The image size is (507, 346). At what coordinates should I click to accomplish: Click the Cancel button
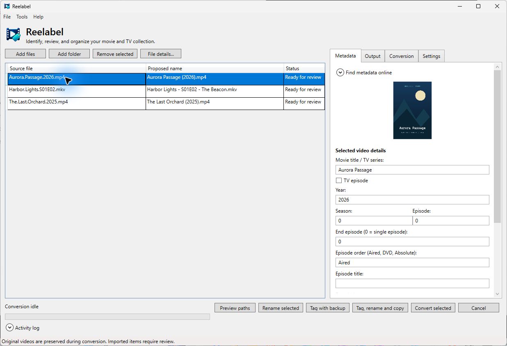(479, 308)
